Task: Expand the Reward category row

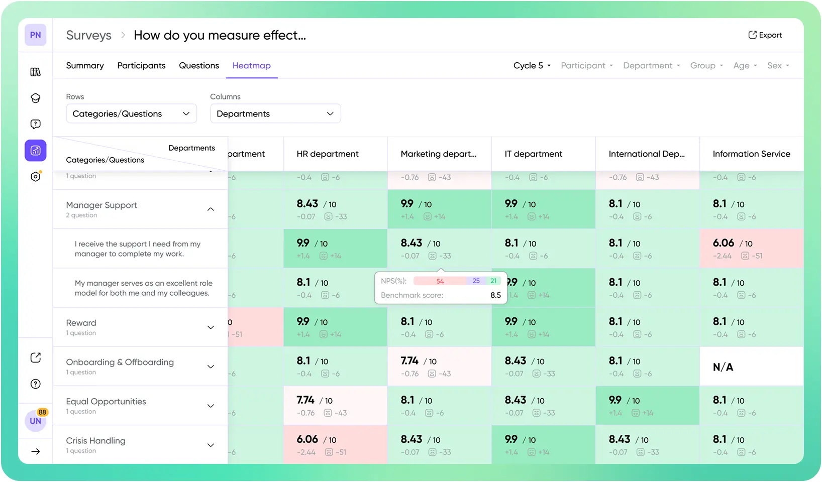Action: tap(211, 327)
